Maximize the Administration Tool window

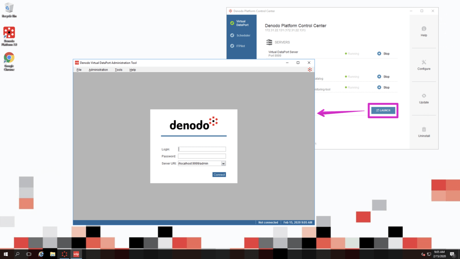pos(298,63)
